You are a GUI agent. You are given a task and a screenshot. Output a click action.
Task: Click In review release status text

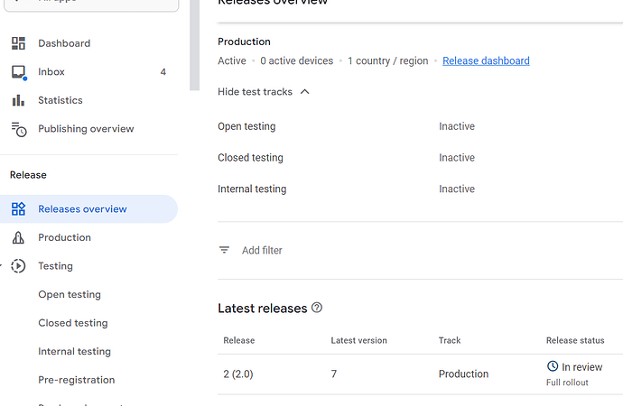tap(581, 367)
